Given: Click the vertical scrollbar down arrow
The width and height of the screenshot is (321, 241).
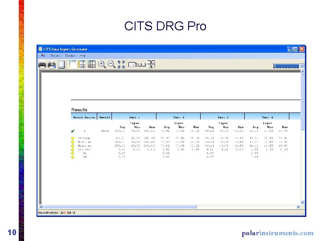Looking at the screenshot, I should pyautogui.click(x=303, y=203).
